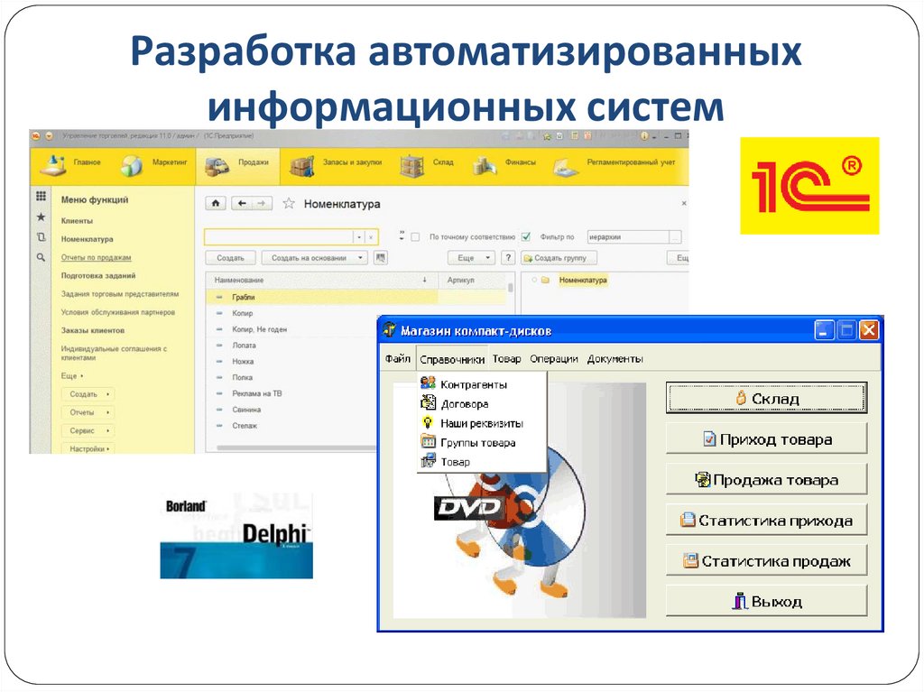Image resolution: width=924 pixels, height=692 pixels.
Task: Open Клиенты in the functions menu
Action: click(x=77, y=220)
